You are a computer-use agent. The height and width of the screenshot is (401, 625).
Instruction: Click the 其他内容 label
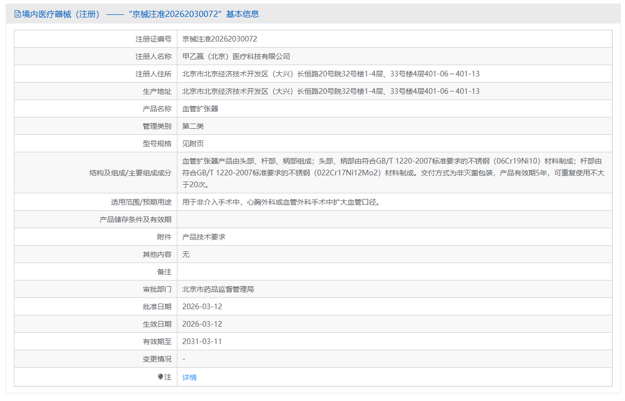(157, 254)
